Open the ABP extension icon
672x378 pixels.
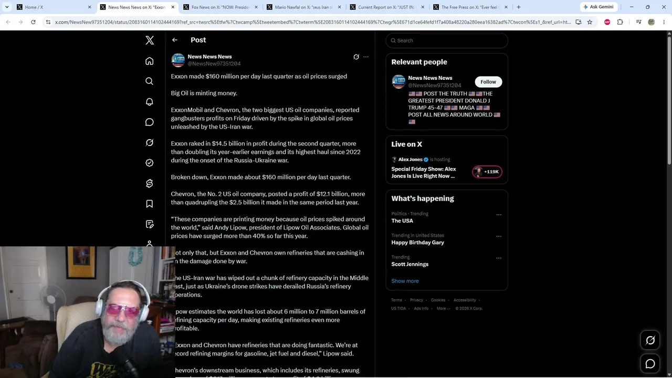coord(607,22)
